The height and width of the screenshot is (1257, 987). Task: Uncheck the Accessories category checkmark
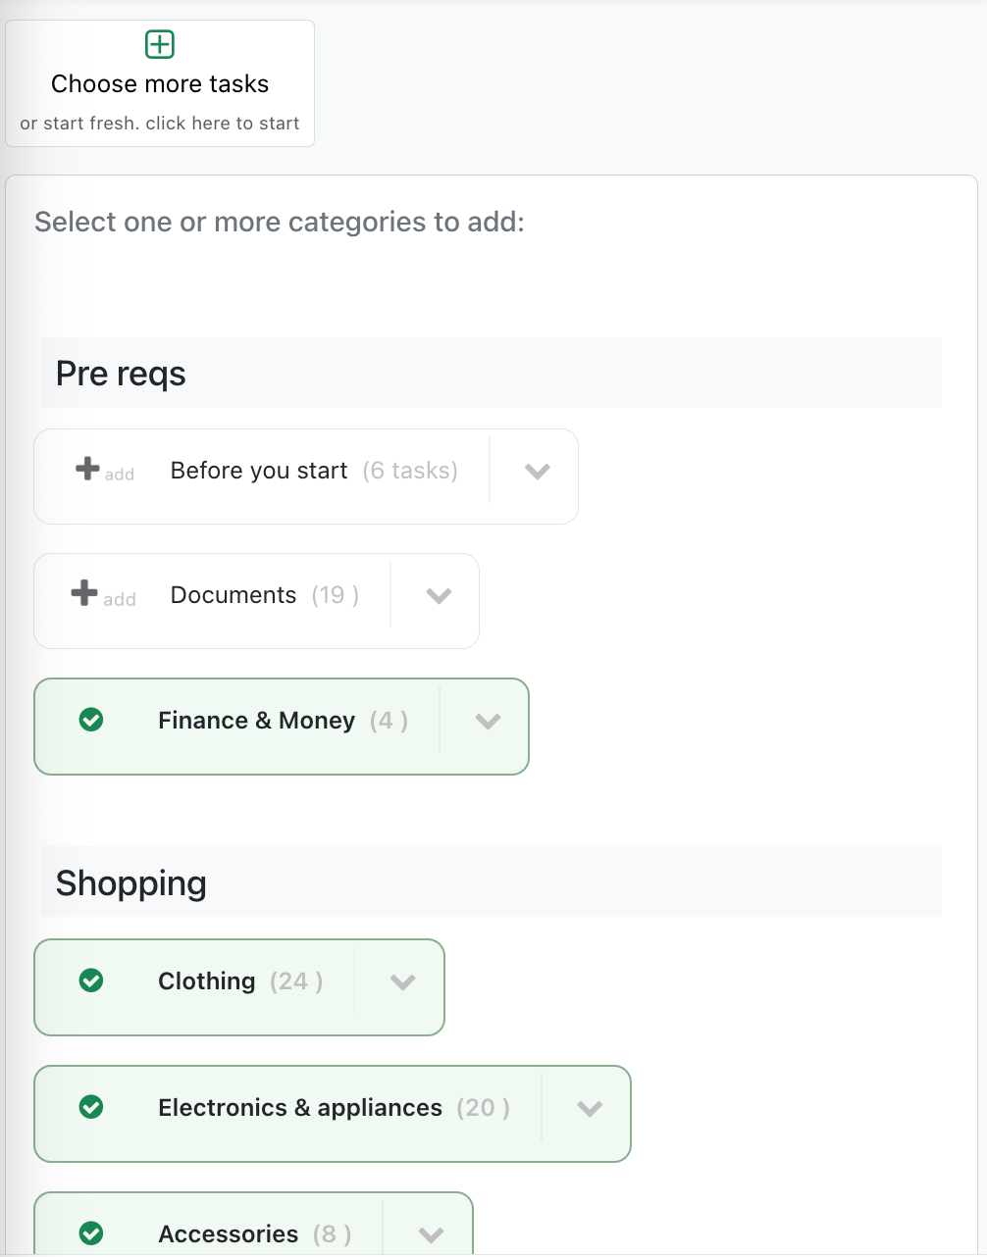click(x=91, y=1232)
